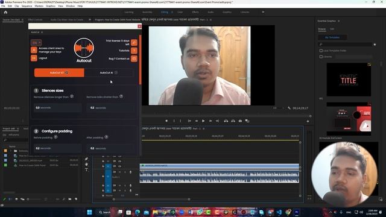The image size is (386, 217).
Task: Click help icon beside Remove silences longer than
Action: coord(72,96)
